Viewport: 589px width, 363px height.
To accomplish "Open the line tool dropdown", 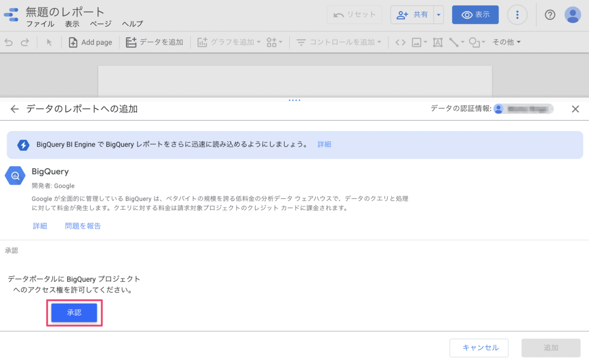I will 456,43.
